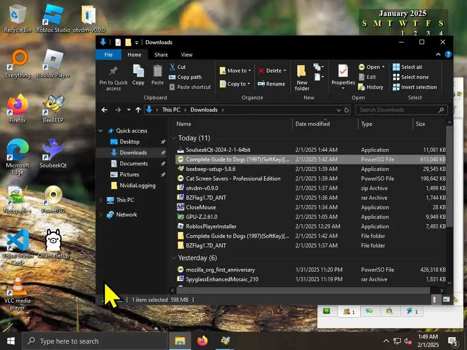The width and height of the screenshot is (467, 350).
Task: Collapse the Today (11) group
Action: point(174,138)
